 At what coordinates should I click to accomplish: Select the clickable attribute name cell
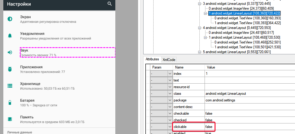(x=189, y=127)
